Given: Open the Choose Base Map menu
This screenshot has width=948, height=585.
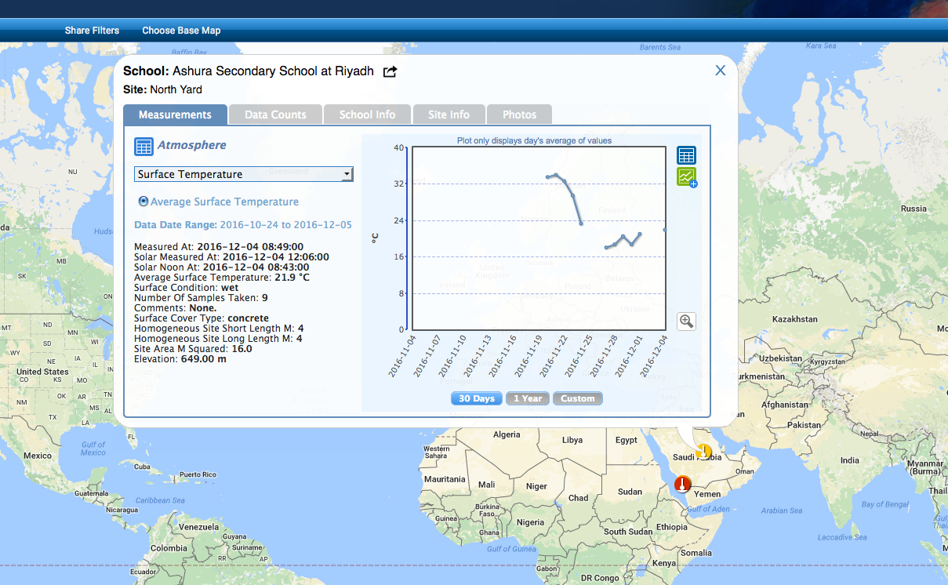Looking at the screenshot, I should coord(181,31).
